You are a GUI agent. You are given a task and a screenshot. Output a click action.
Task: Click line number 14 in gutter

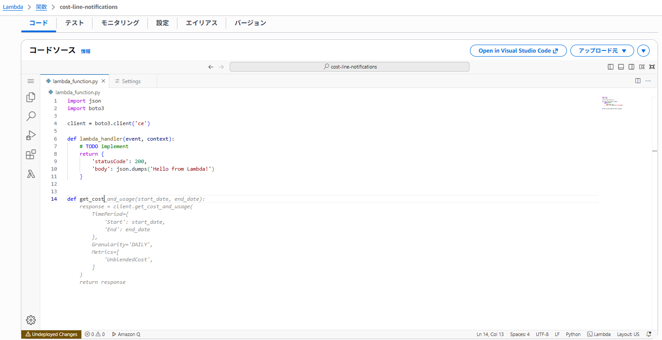(x=54, y=199)
